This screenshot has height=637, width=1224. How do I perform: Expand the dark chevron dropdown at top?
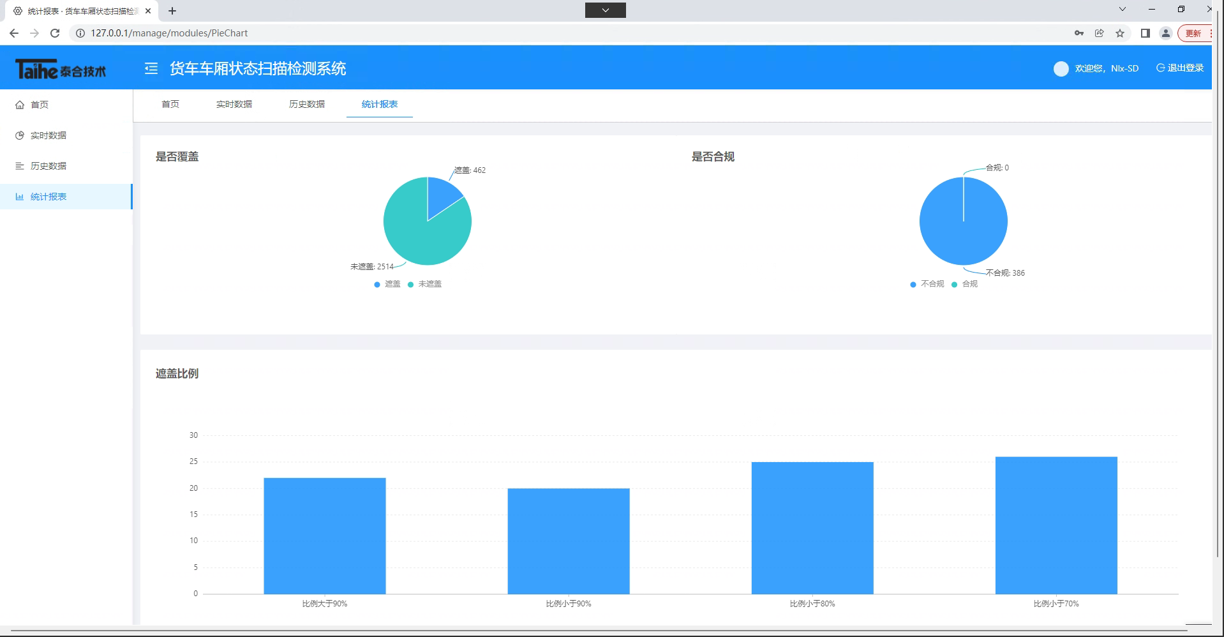(605, 10)
